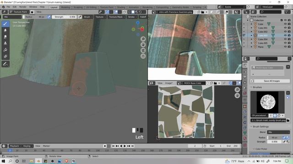Open the Texture popover in viewport header
The width and height of the screenshot is (293, 164).
click(x=101, y=17)
